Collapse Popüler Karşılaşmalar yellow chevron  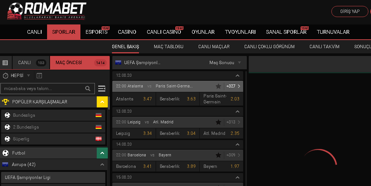point(102,102)
